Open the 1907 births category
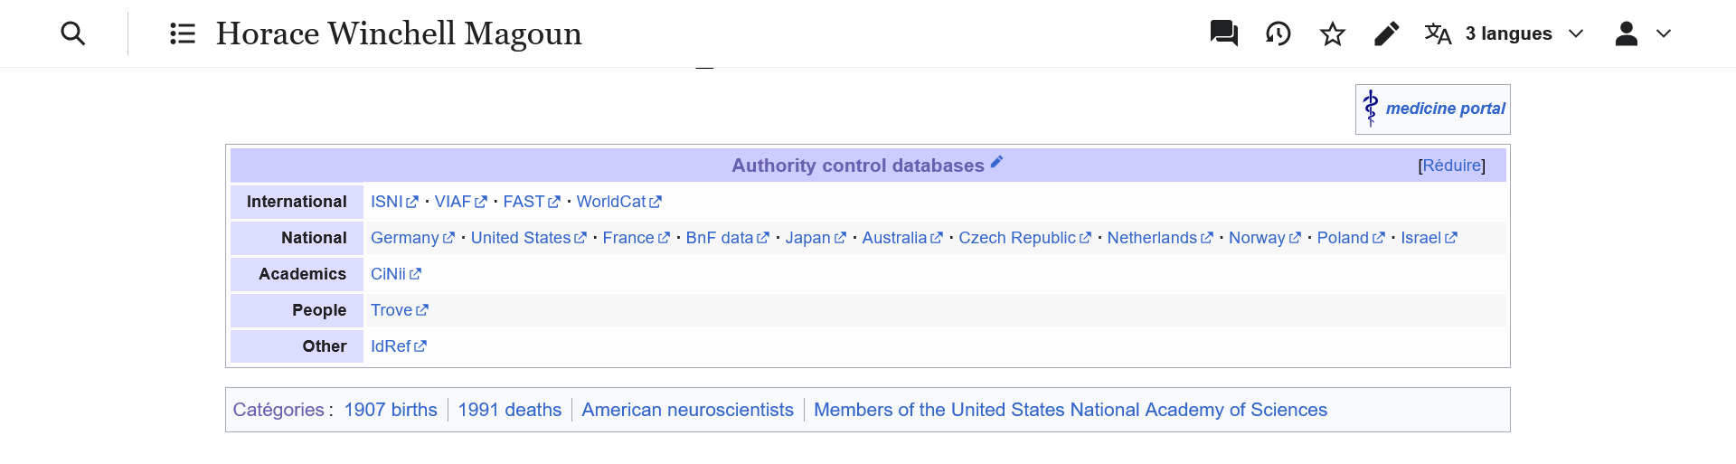 (391, 410)
